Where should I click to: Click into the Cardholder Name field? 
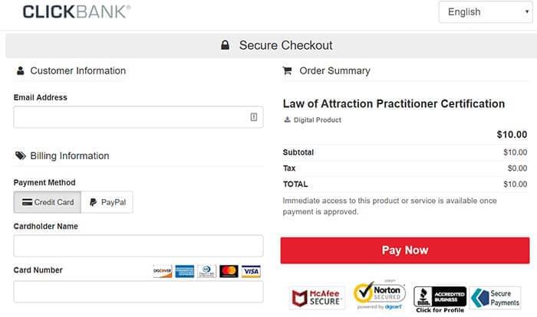138,246
